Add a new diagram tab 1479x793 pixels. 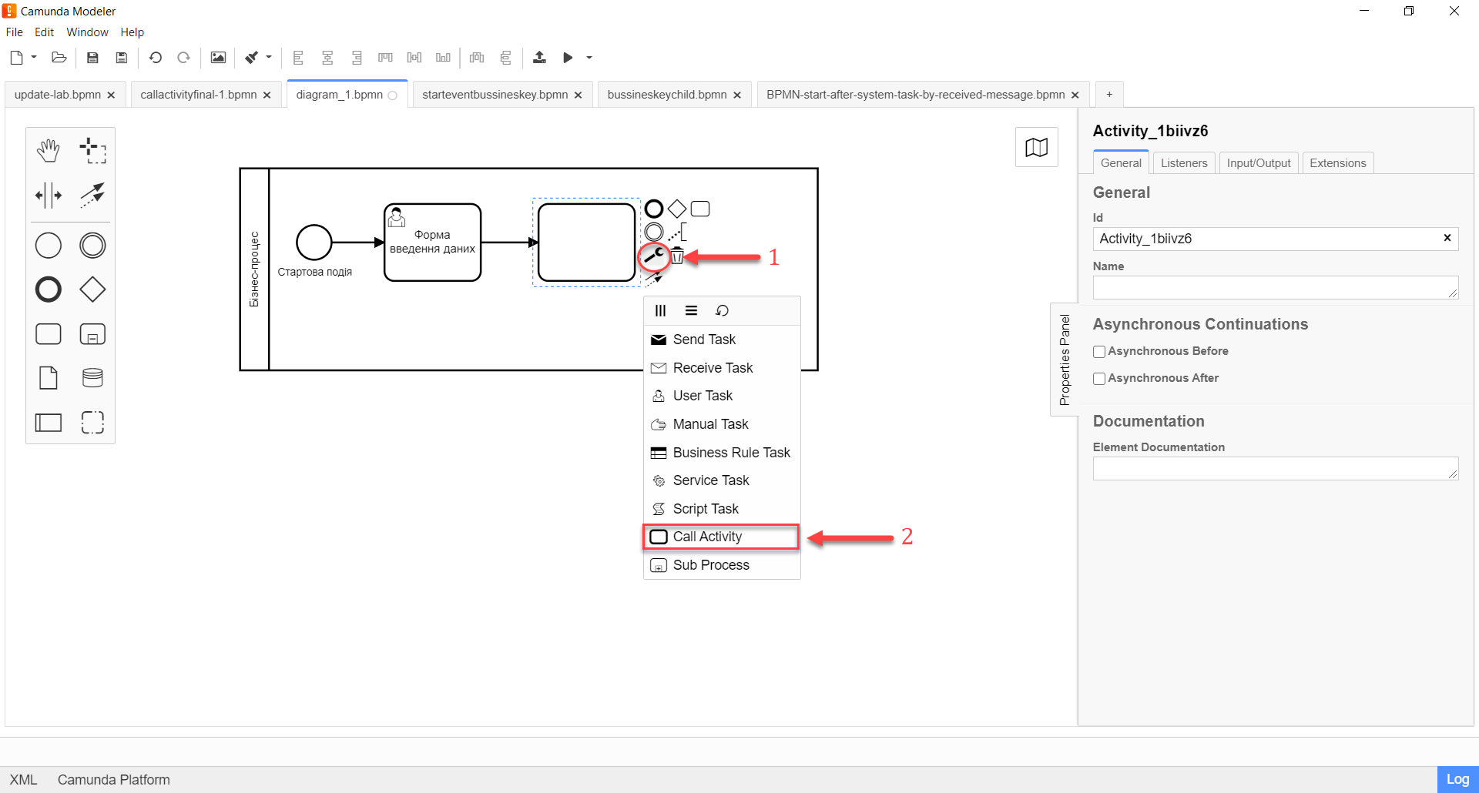(1109, 95)
